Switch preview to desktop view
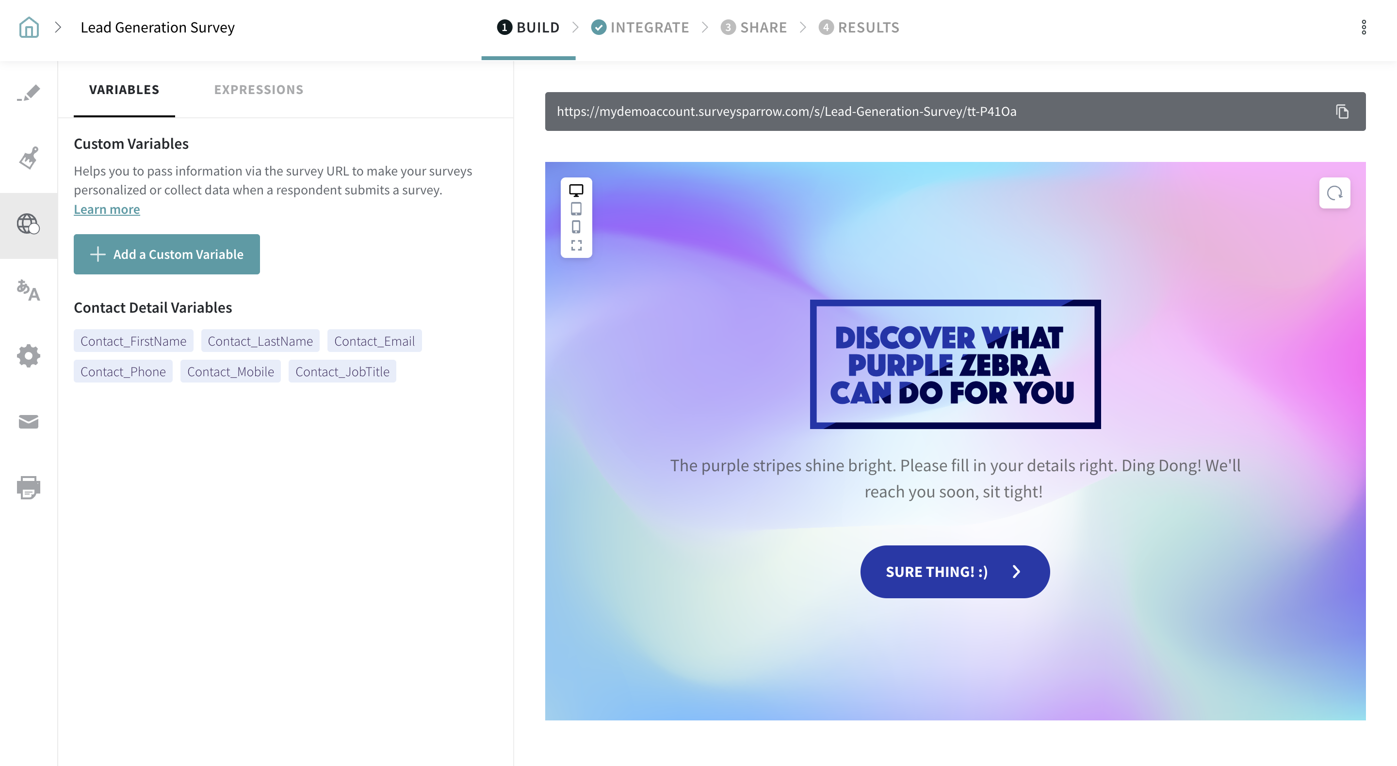 [x=576, y=190]
